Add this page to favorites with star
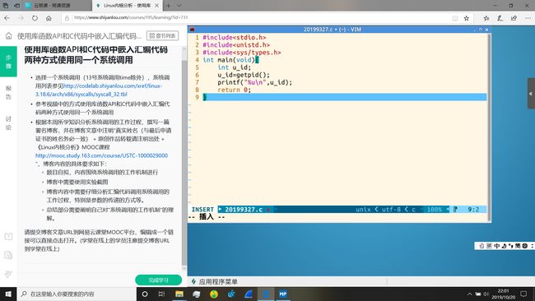Viewport: 535px width, 301px height. [467, 18]
